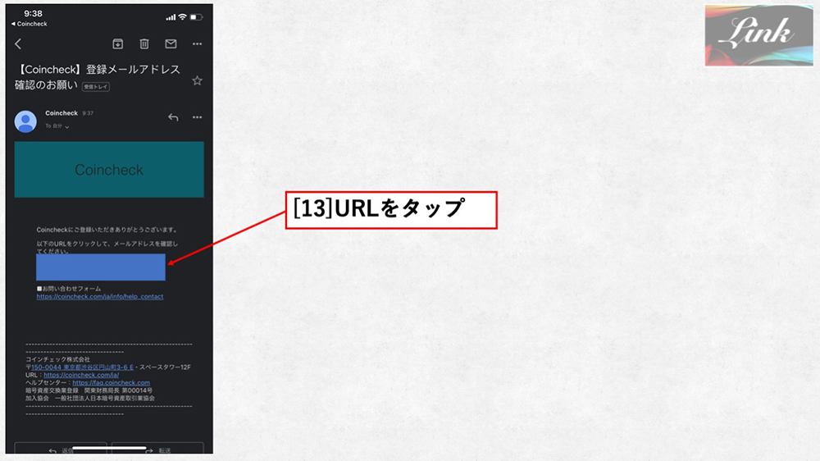The image size is (820, 461).
Task: Tap the 9:38 clock in status bar
Action: [33, 14]
